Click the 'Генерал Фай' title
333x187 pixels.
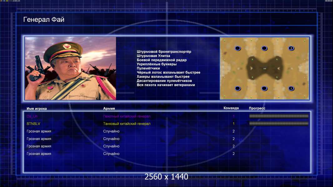(44, 20)
